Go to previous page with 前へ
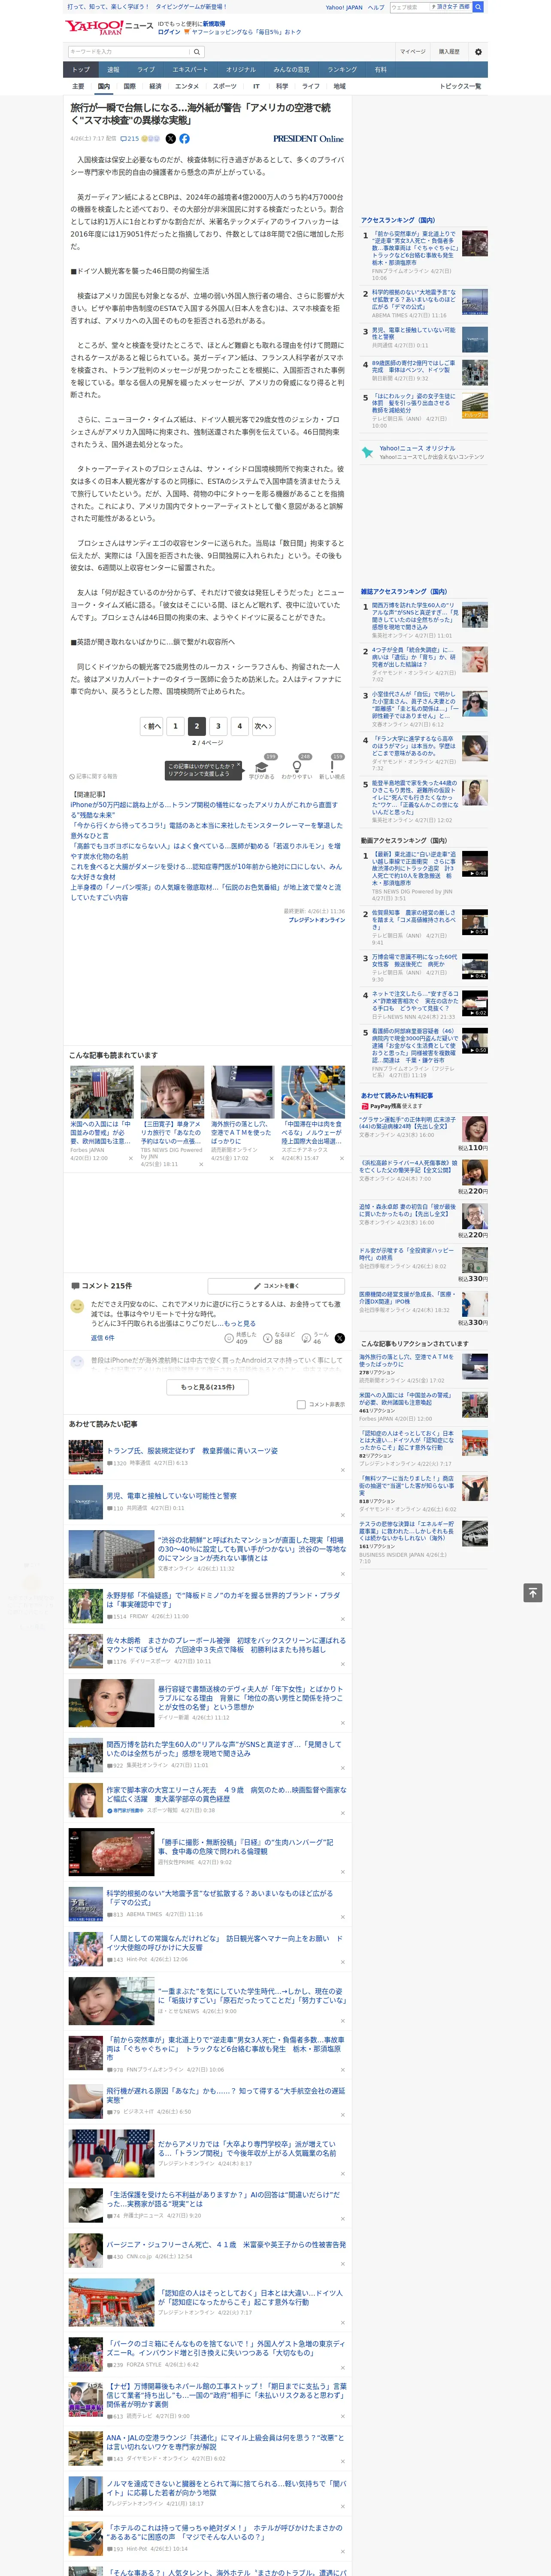The width and height of the screenshot is (551, 2576). [152, 726]
